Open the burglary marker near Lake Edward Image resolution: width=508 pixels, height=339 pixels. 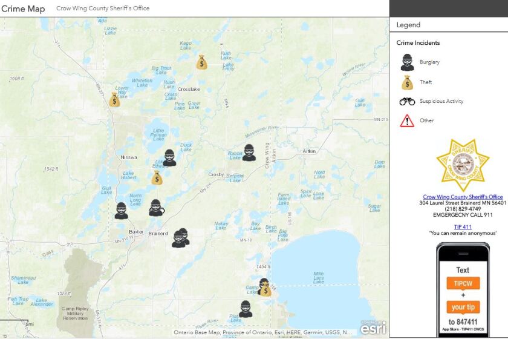pos(170,157)
